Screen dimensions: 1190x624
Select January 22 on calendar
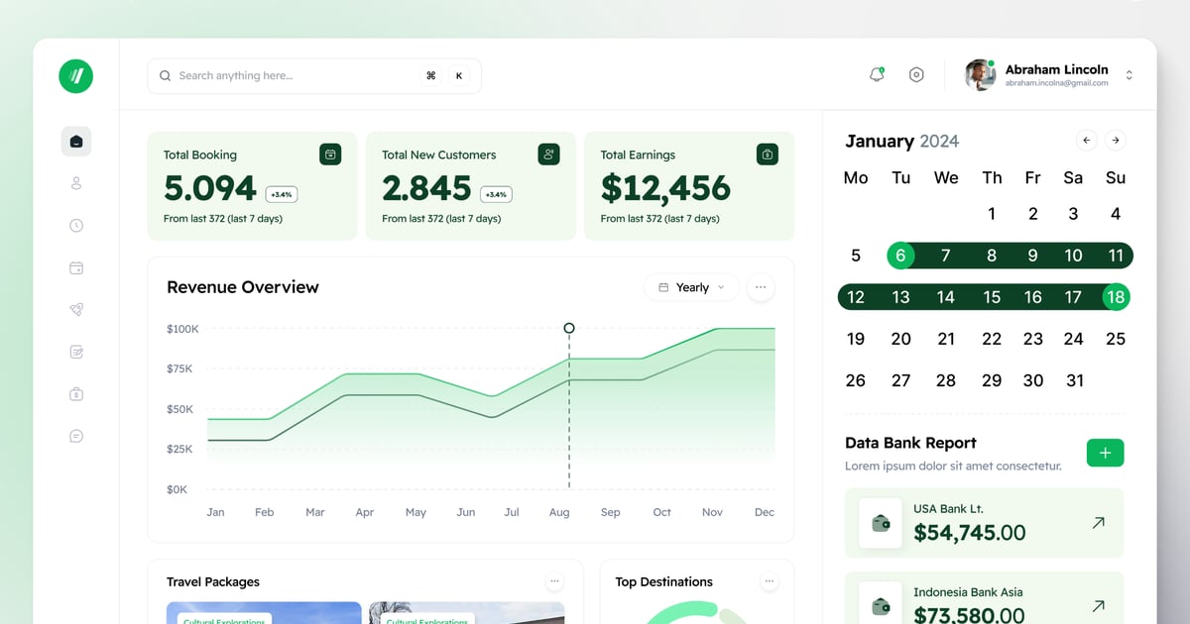click(x=992, y=339)
